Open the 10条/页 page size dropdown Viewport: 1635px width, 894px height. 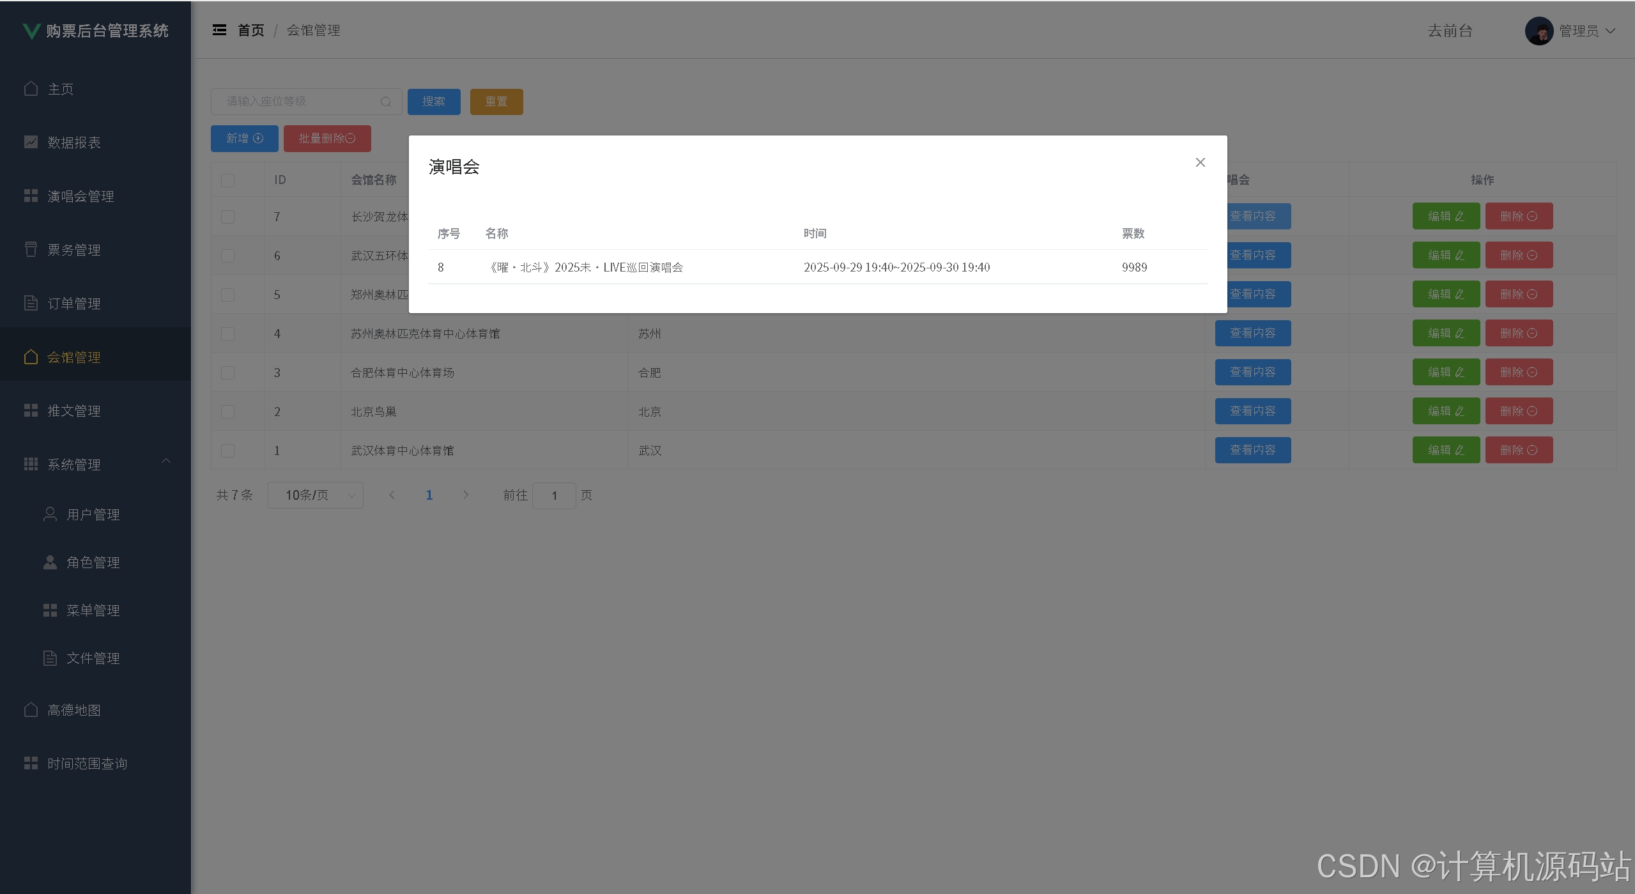[x=316, y=495]
